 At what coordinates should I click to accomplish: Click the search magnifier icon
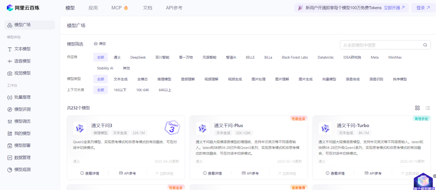425,45
